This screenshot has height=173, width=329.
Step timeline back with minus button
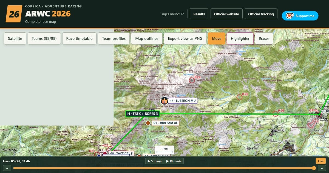(x=7, y=168)
